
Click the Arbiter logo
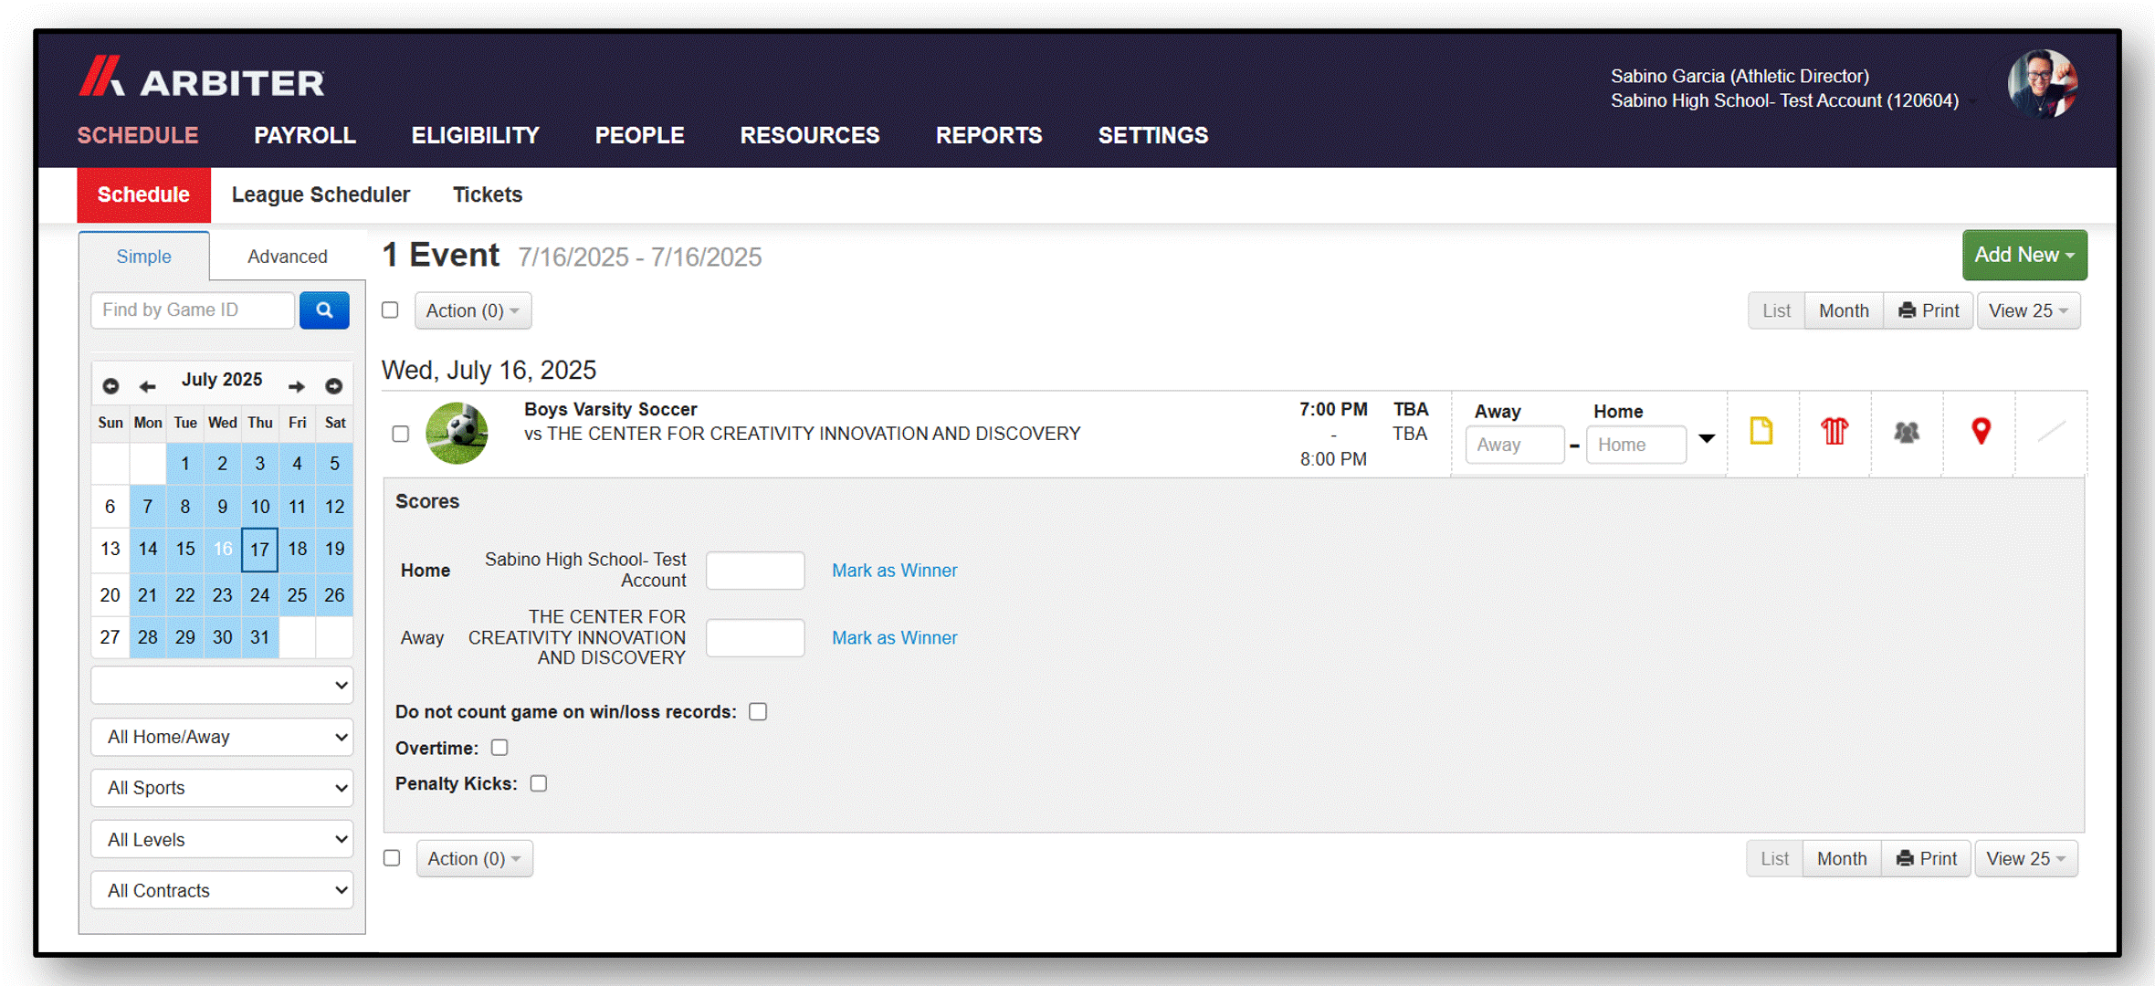[201, 79]
